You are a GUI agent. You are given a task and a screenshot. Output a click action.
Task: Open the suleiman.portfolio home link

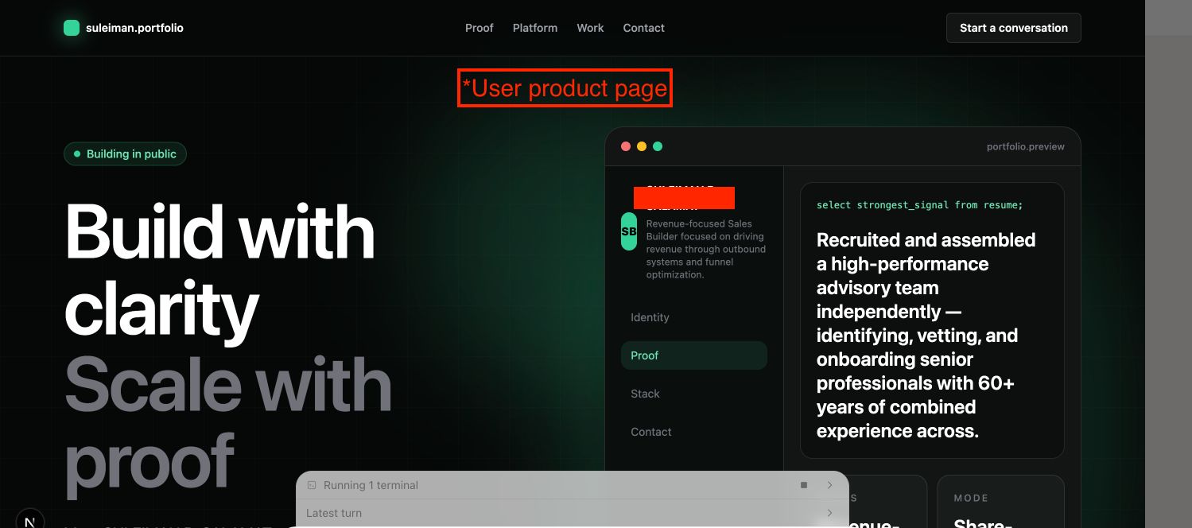pyautogui.click(x=123, y=28)
